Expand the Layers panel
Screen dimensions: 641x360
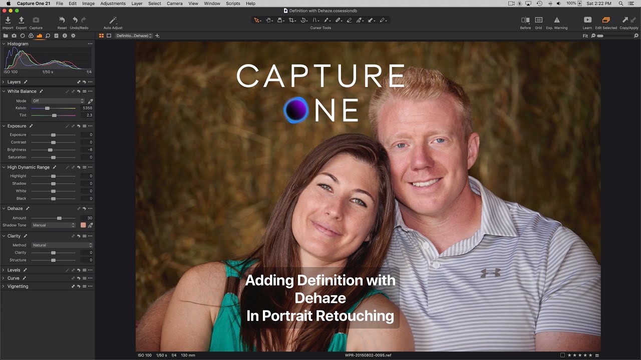(4, 82)
